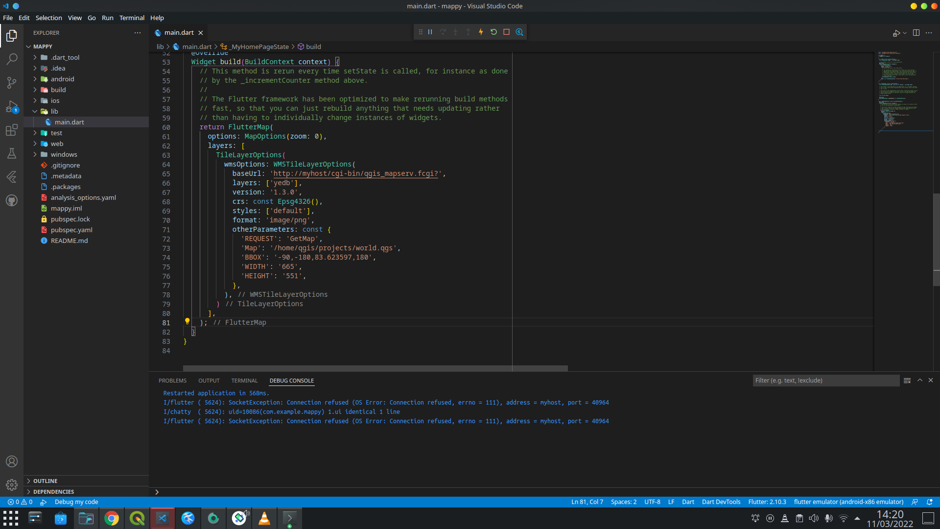Toggle split editor right

click(x=916, y=32)
